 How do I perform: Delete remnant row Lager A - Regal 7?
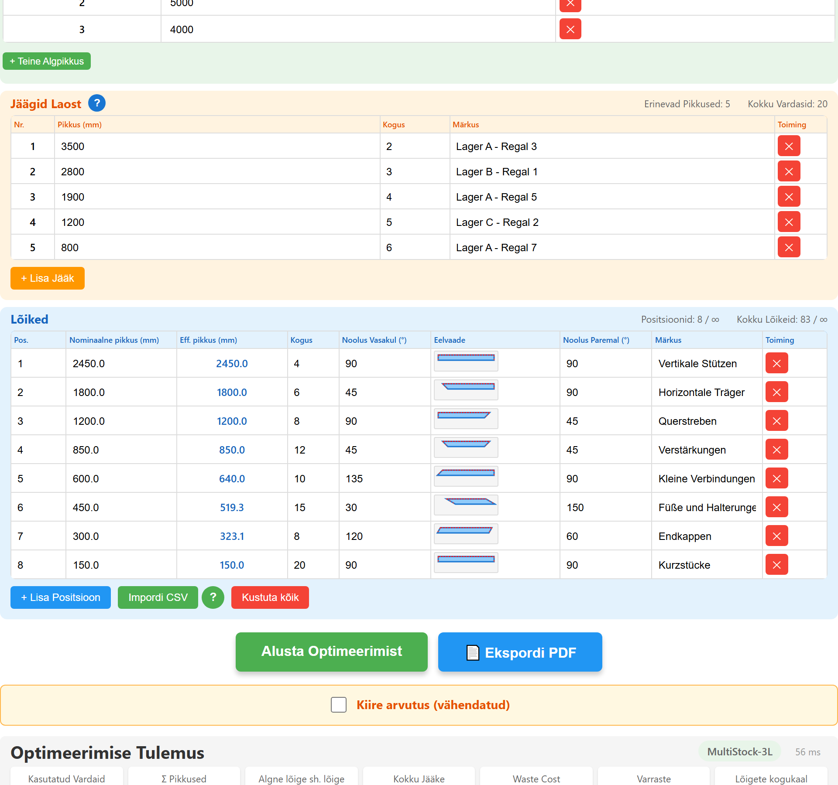click(x=789, y=247)
